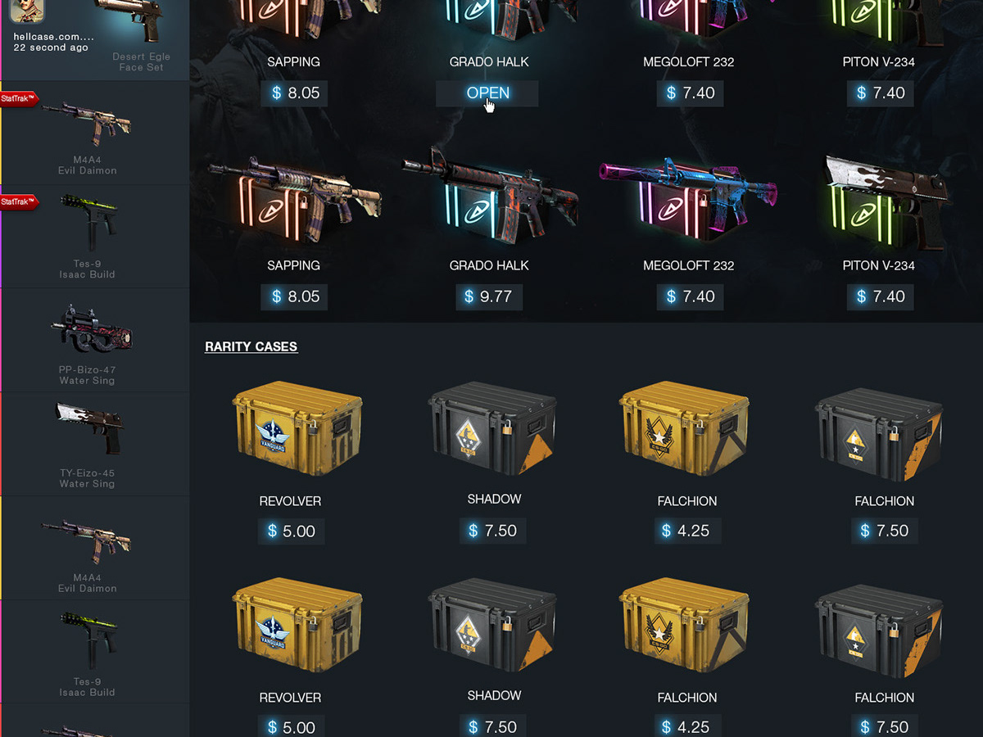The image size is (983, 737).
Task: Click the user avatar above hellcase.com
Action: 27,11
